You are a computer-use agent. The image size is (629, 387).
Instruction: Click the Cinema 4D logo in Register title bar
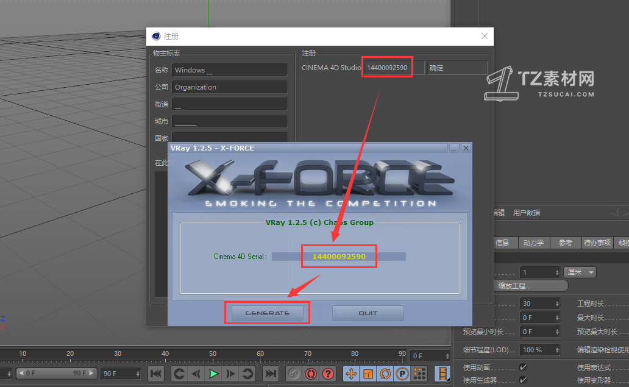pyautogui.click(x=156, y=36)
